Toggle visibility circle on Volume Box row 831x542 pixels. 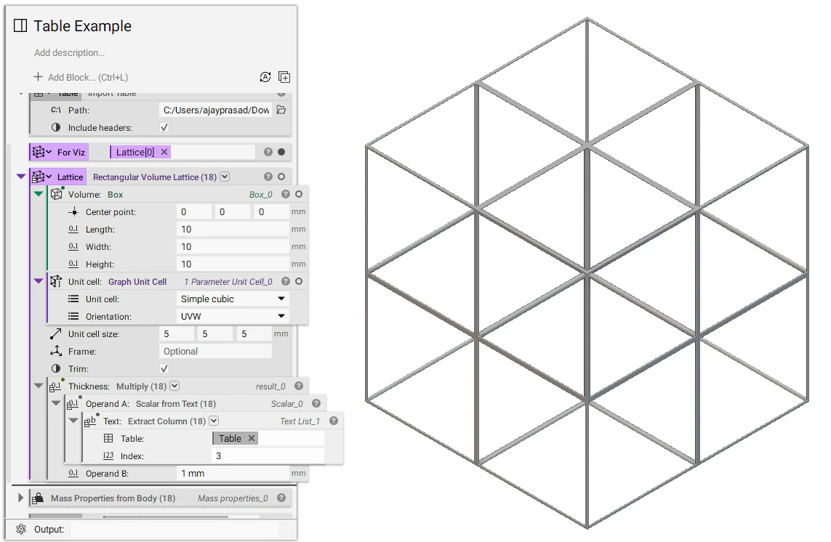pos(299,194)
